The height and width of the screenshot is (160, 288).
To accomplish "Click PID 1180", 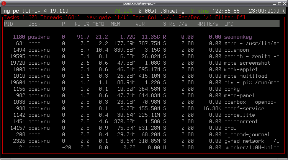I will click(x=19, y=37).
